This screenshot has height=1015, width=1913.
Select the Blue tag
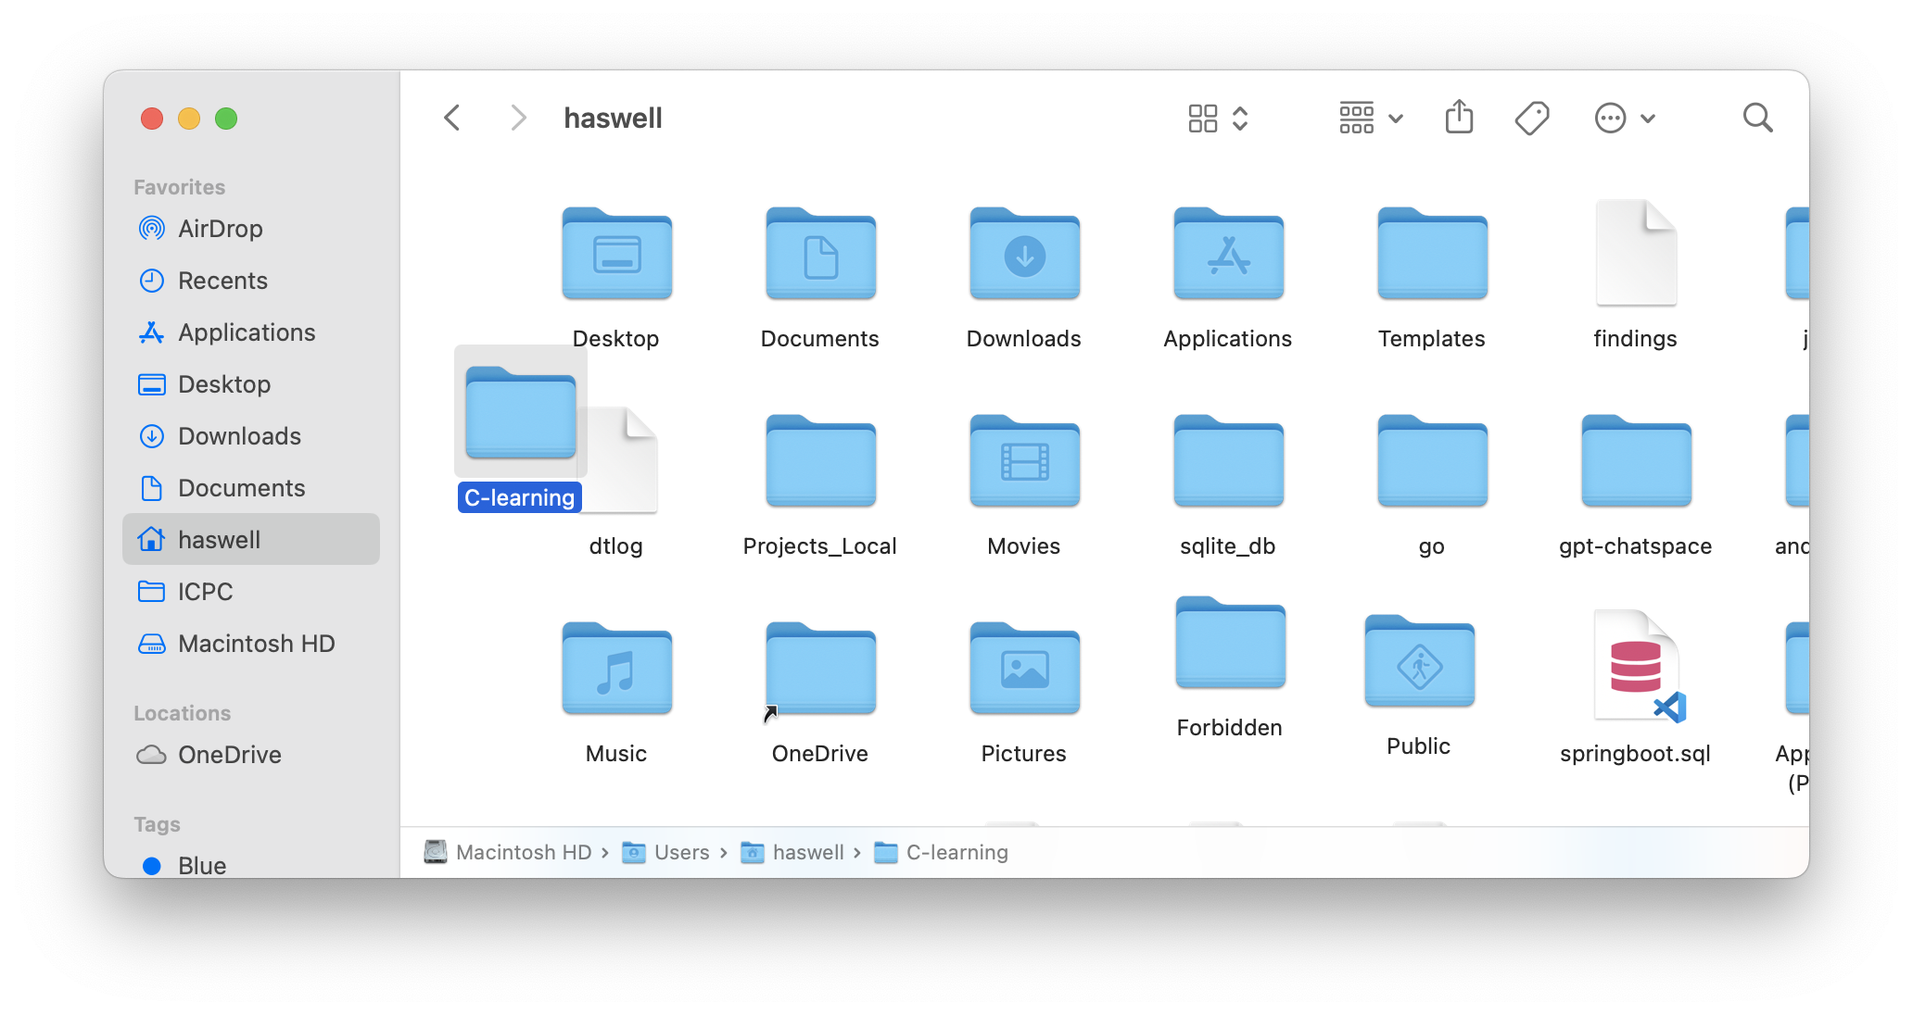(x=201, y=865)
